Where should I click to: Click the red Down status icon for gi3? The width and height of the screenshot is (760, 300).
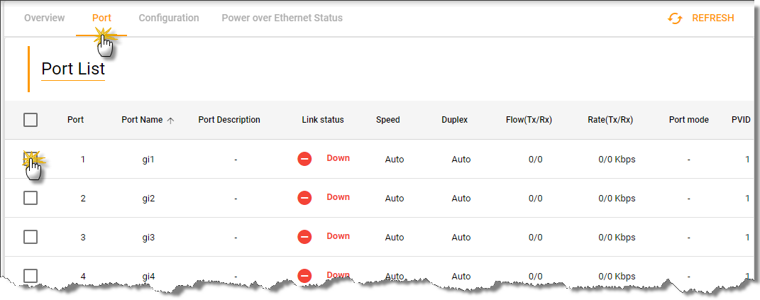pos(304,237)
